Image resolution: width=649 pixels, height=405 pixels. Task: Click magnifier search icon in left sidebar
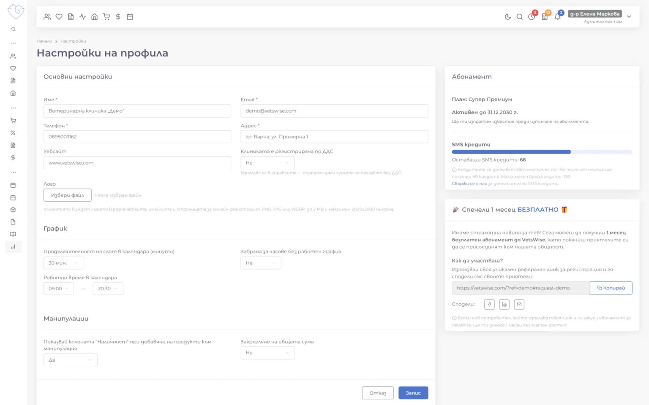(14, 29)
